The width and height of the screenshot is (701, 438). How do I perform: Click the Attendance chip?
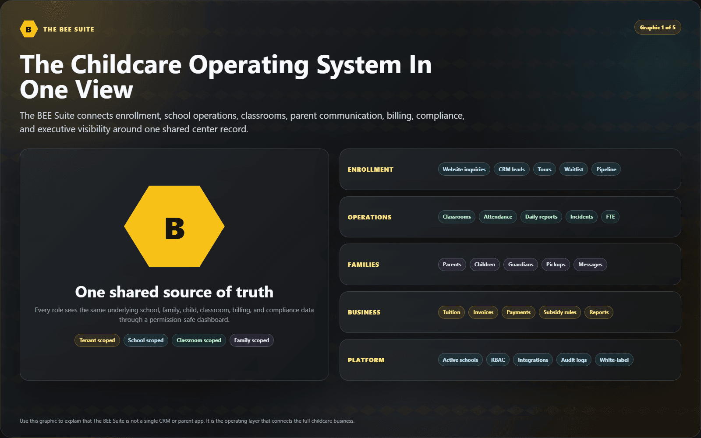pos(498,217)
